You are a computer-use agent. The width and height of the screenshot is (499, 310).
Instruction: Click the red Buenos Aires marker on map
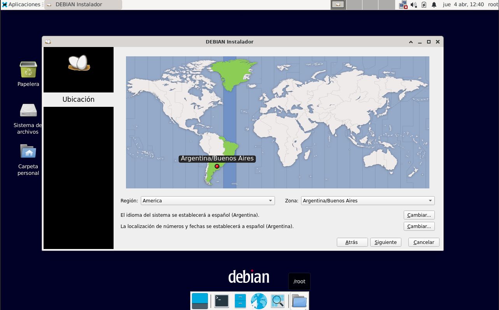(217, 166)
